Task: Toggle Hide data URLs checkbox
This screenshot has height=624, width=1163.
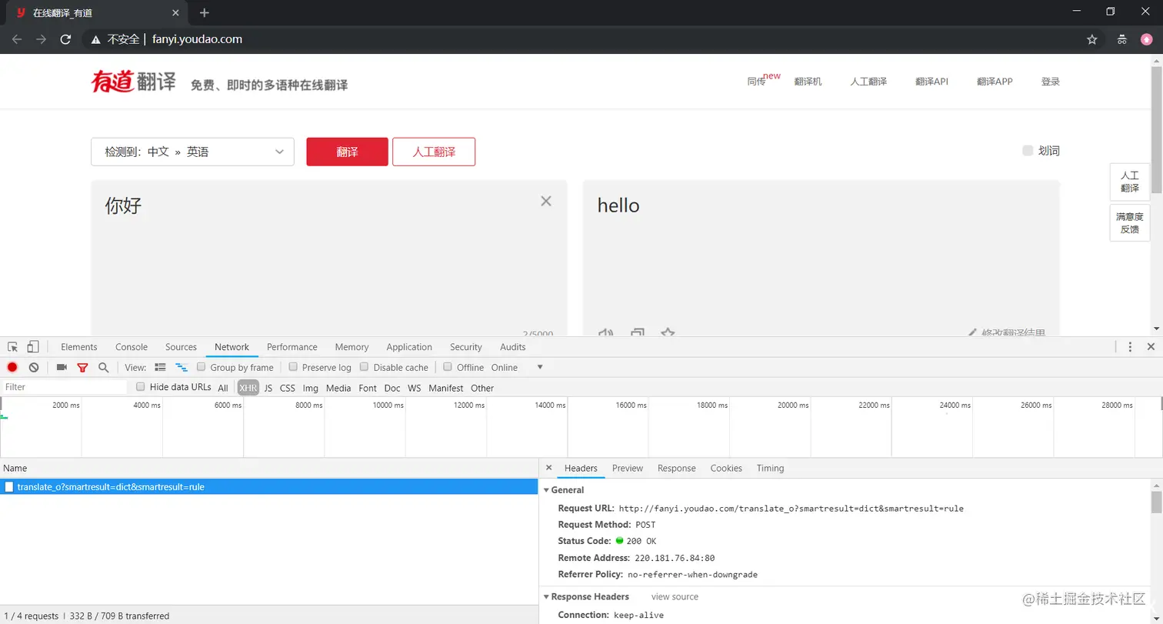Action: point(141,387)
